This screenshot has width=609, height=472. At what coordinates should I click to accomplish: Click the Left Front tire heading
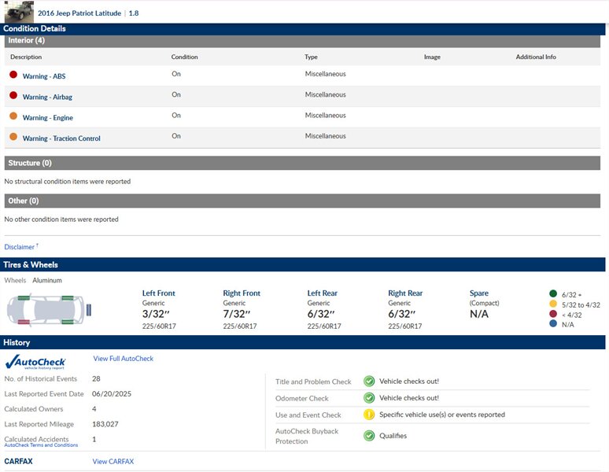pyautogui.click(x=158, y=293)
